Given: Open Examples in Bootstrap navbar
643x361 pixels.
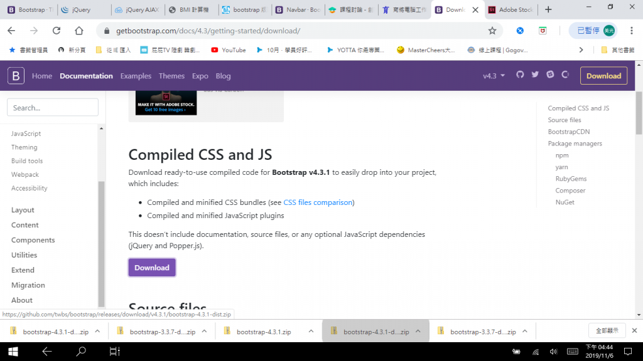Looking at the screenshot, I should (136, 76).
